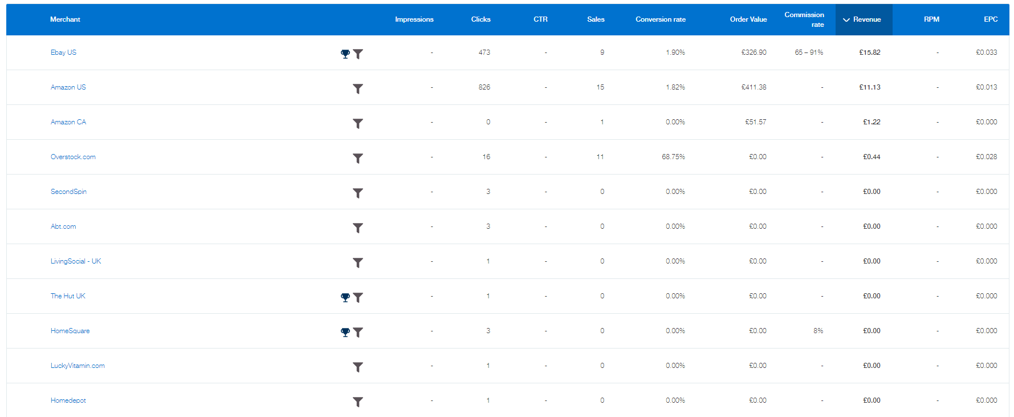Sort by the Commission rate header

tap(804, 19)
